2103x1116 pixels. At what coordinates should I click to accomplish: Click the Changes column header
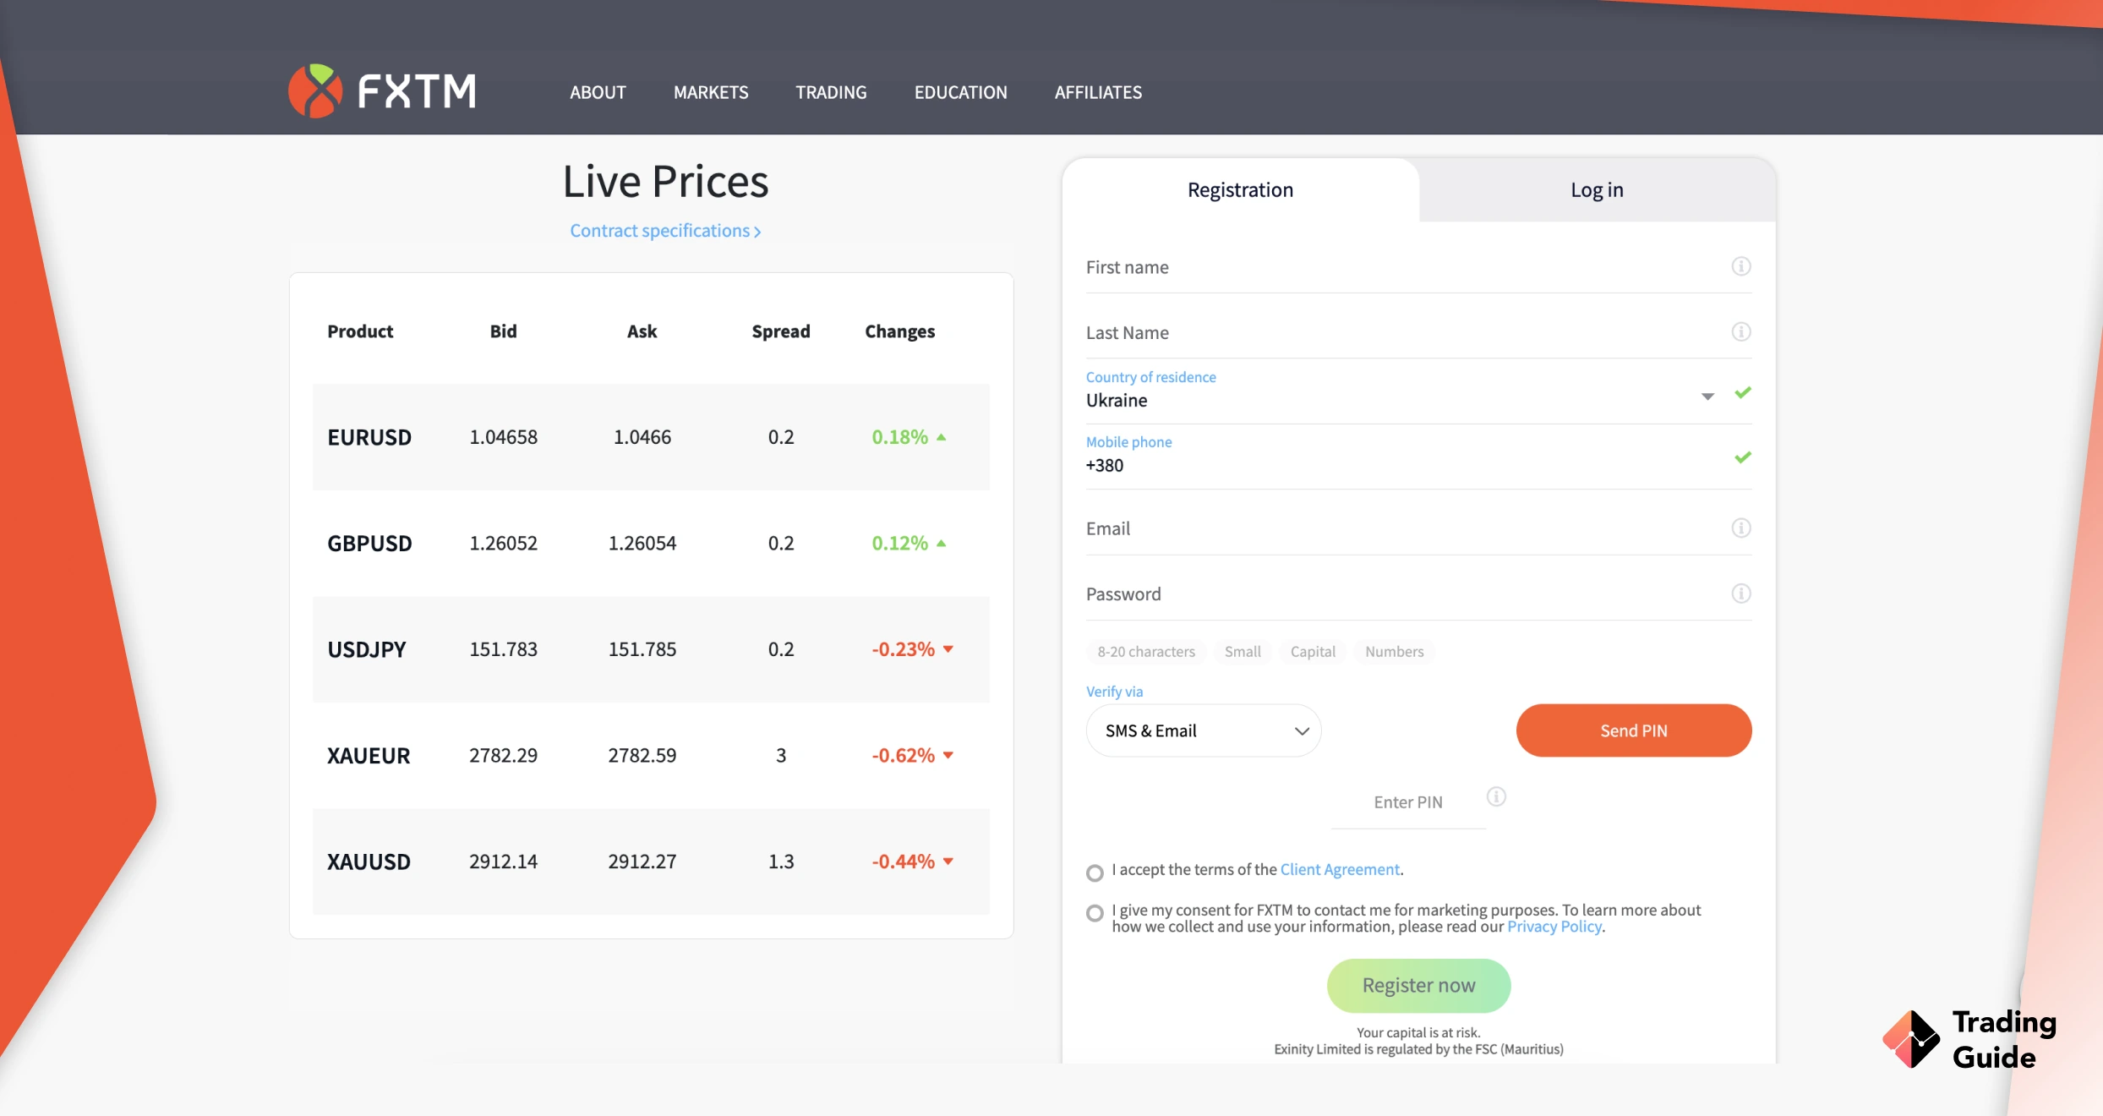point(899,331)
